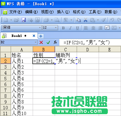The width and height of the screenshot is (121, 116).
Task: Click the send email icon
Action: tap(31, 20)
